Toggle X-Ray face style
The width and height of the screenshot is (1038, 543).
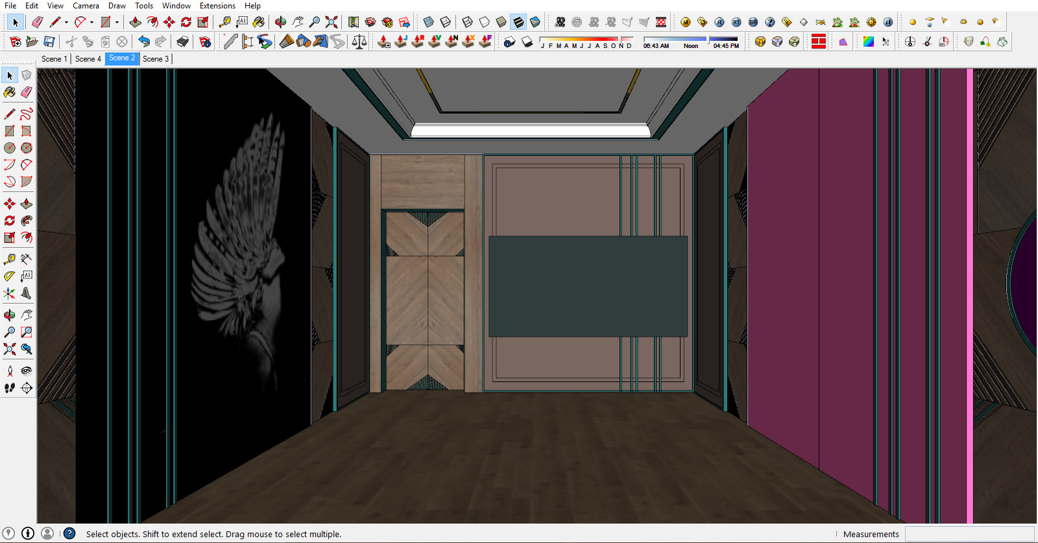(428, 22)
